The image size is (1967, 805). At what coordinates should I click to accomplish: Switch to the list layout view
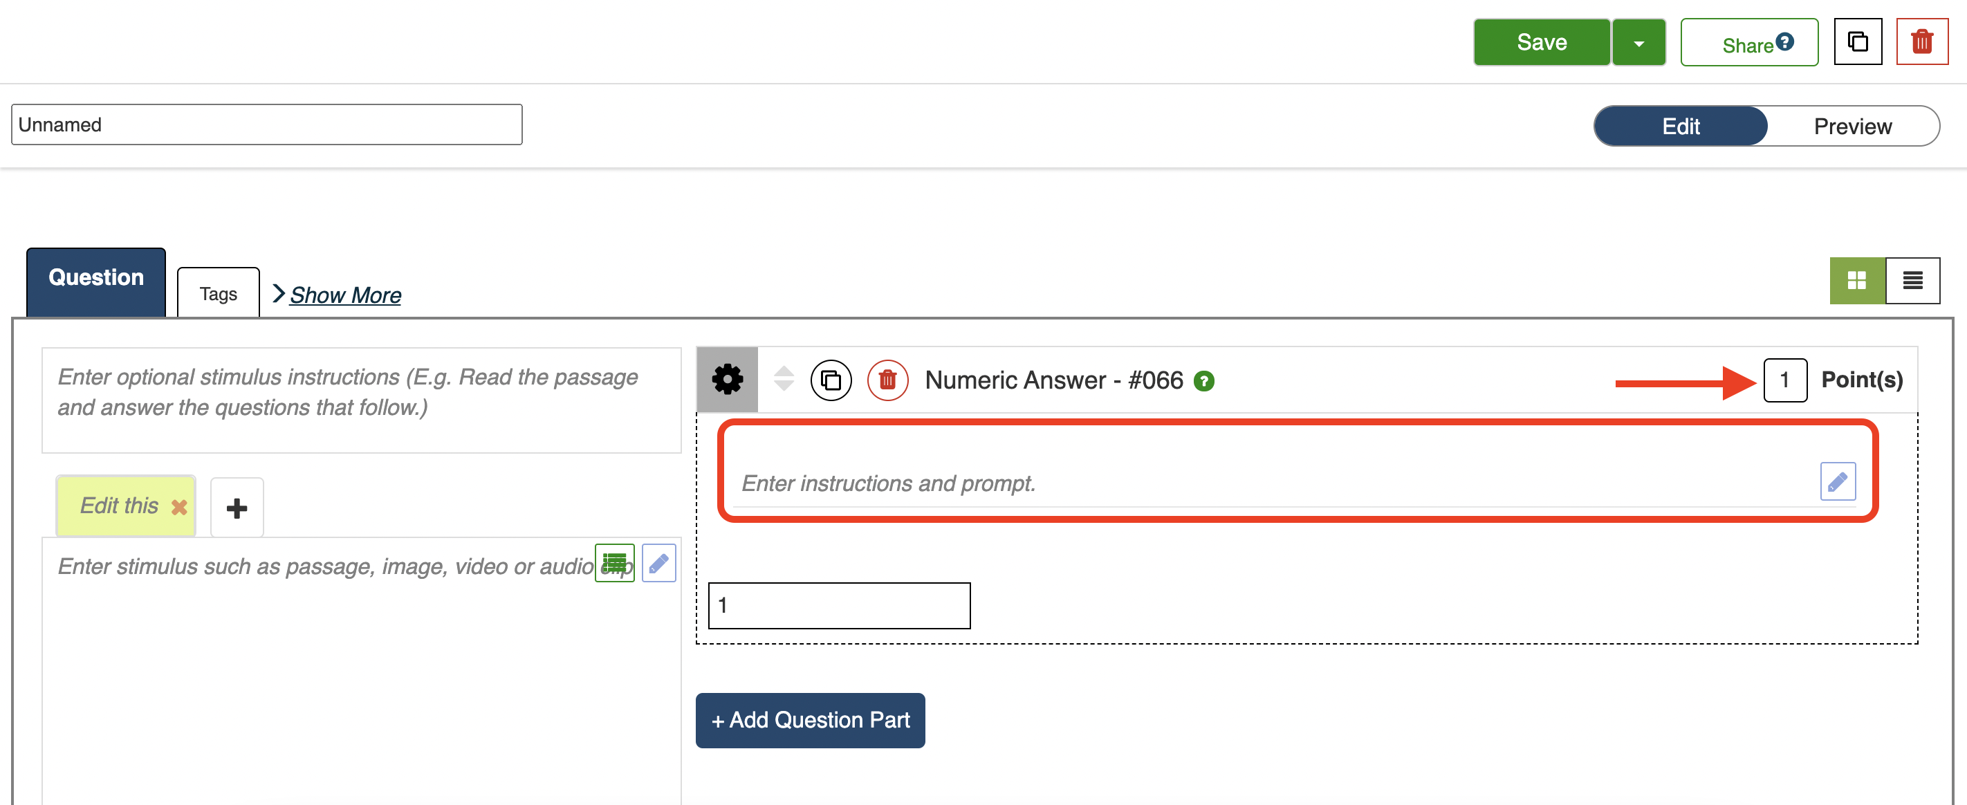pos(1912,280)
